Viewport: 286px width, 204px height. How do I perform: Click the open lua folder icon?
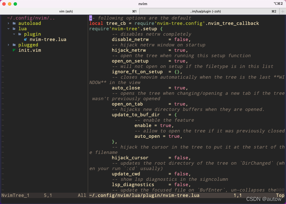coord(14,29)
